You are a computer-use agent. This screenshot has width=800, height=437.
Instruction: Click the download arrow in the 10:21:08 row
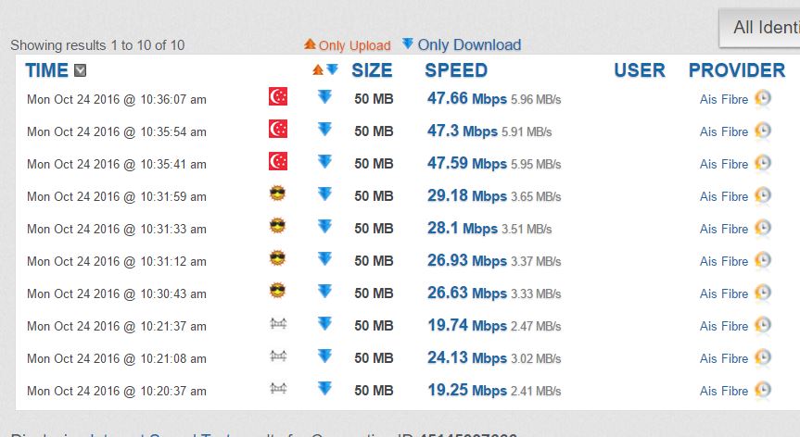point(324,356)
